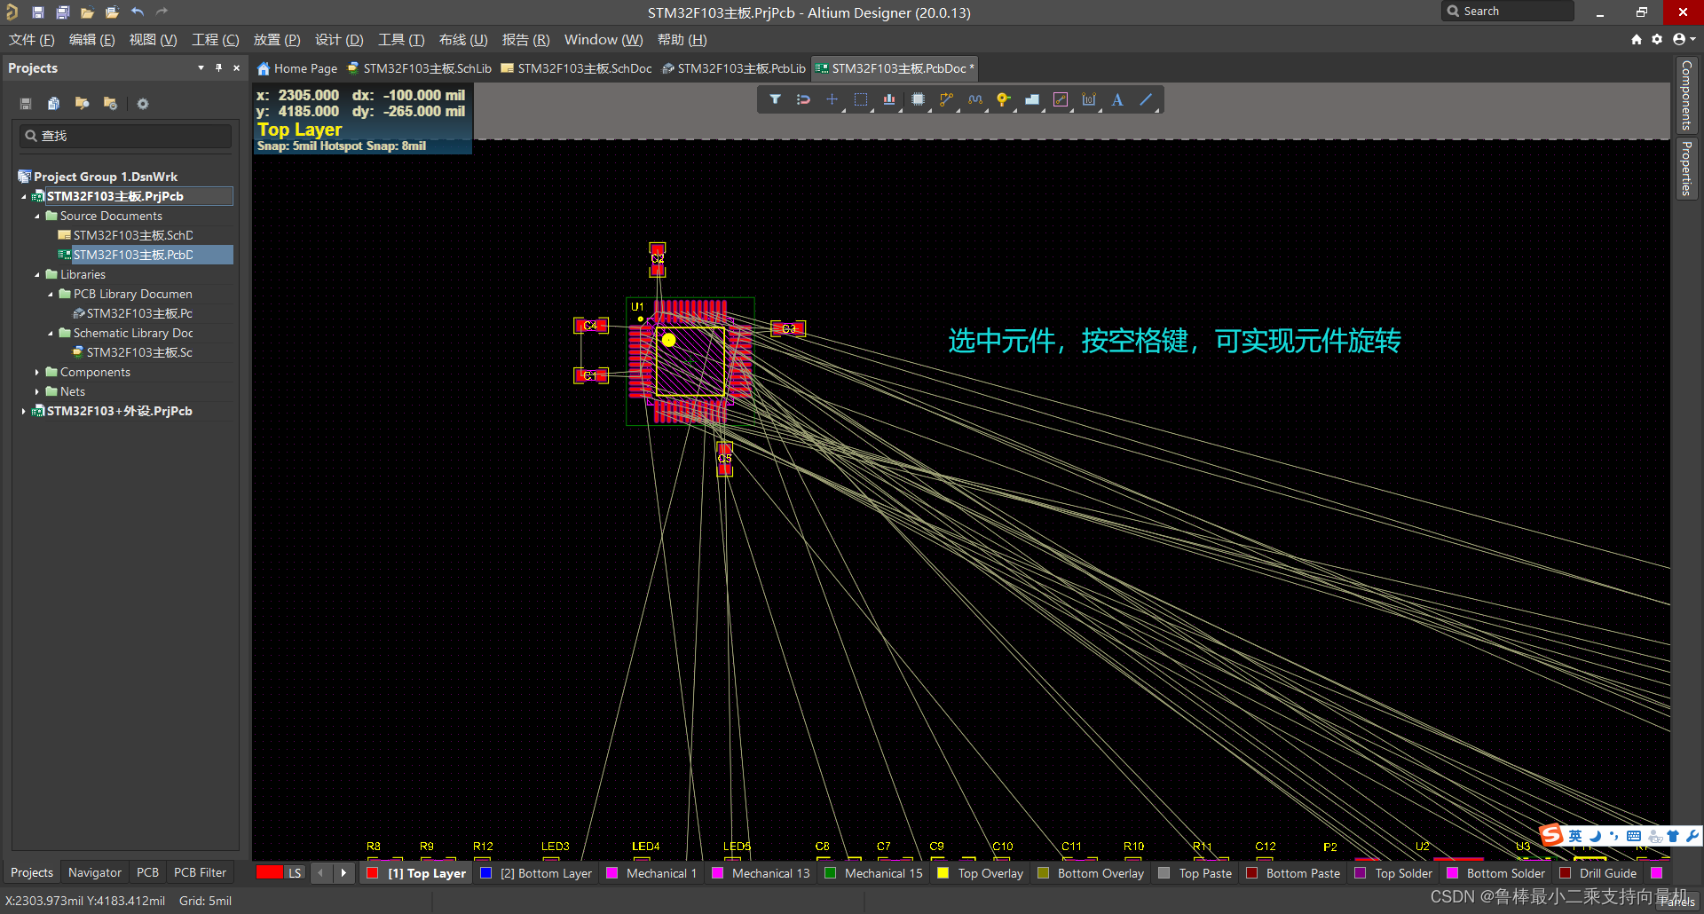
Task: Switch to the Home Page tab
Action: coord(297,68)
